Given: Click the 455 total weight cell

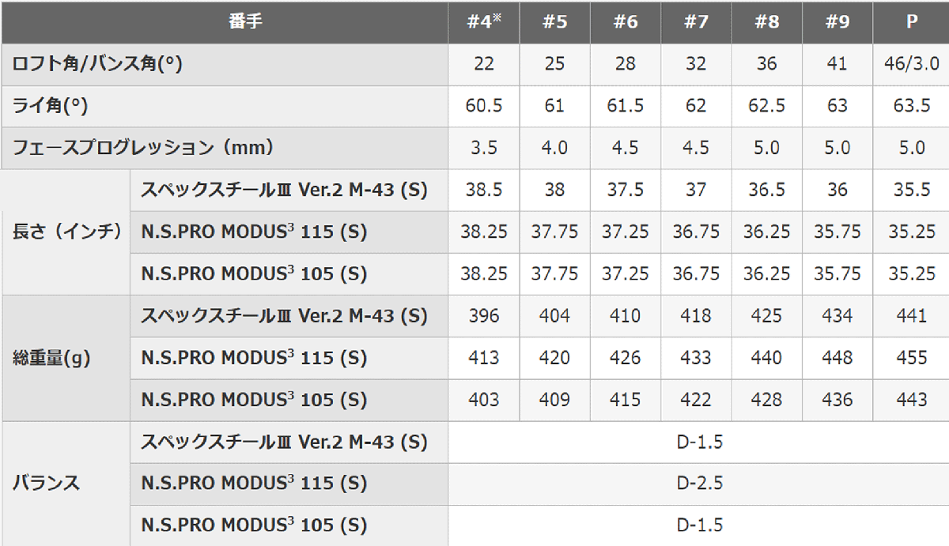Looking at the screenshot, I should point(911,358).
